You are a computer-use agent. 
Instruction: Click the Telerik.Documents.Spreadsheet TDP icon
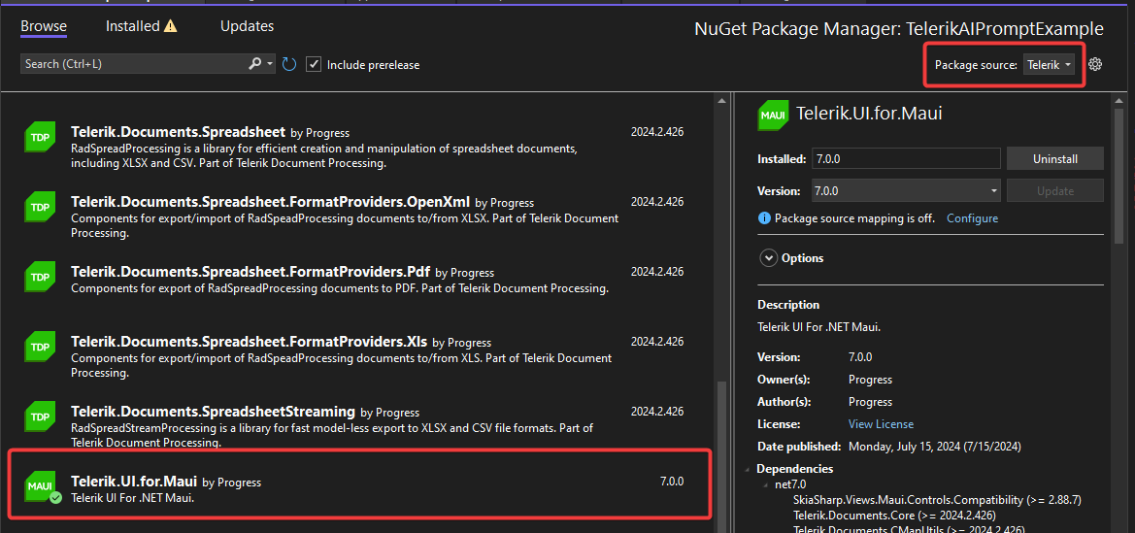(x=39, y=136)
